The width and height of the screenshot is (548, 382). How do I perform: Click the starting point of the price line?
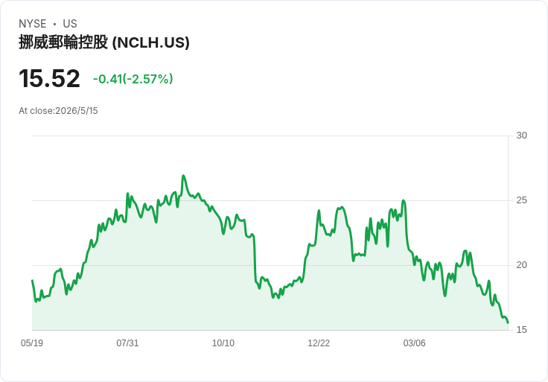coord(33,280)
